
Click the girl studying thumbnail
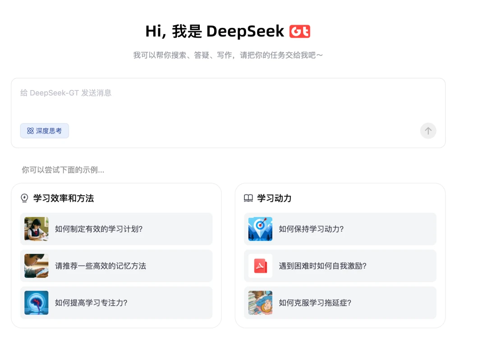pos(37,229)
